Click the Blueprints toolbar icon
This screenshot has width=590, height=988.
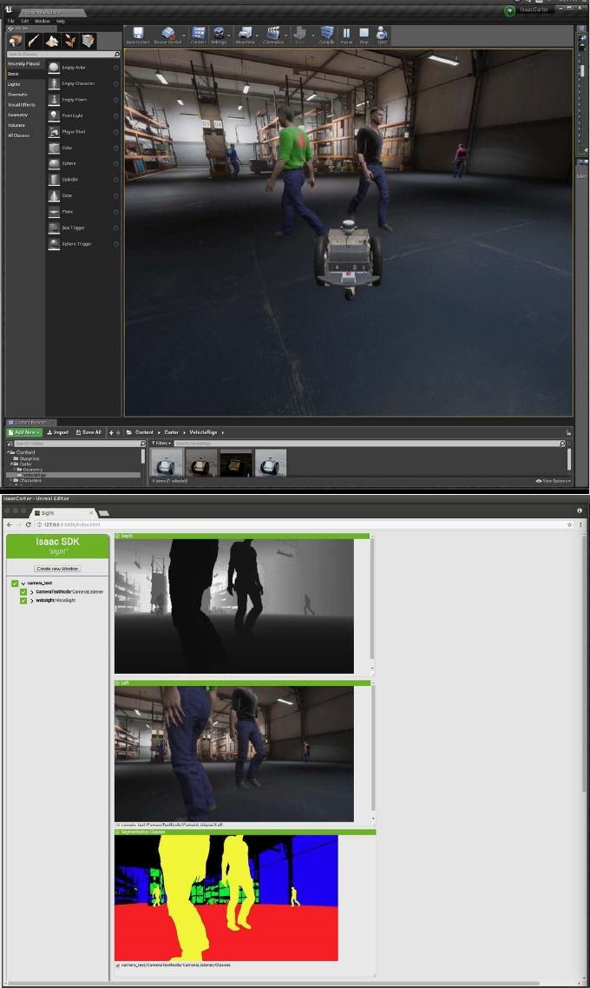tap(245, 35)
